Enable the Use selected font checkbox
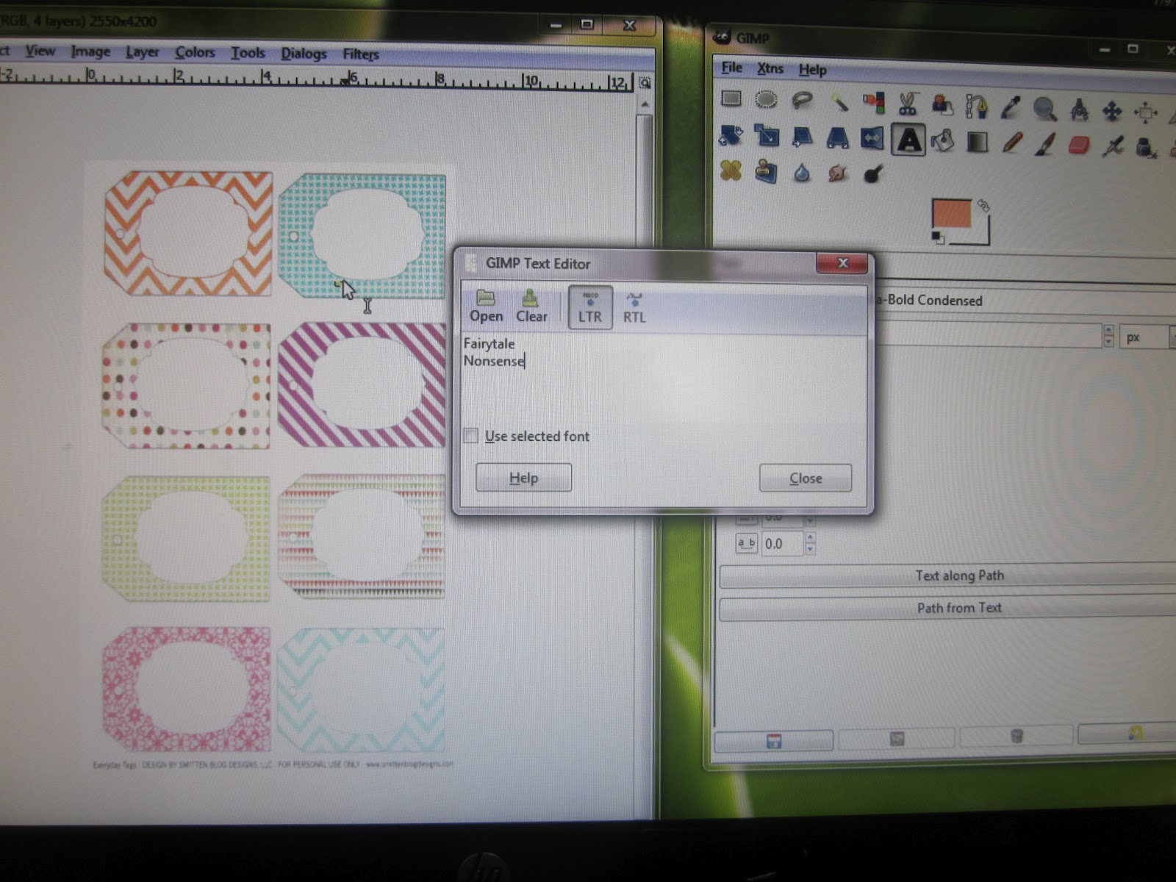Viewport: 1176px width, 882px height. click(471, 436)
